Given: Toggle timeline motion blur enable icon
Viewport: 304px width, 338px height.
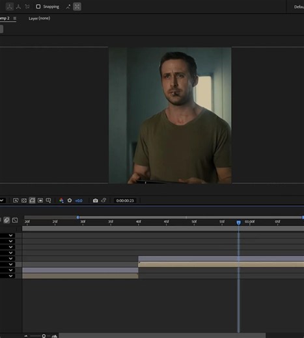Looking at the screenshot, I should (x=7, y=220).
